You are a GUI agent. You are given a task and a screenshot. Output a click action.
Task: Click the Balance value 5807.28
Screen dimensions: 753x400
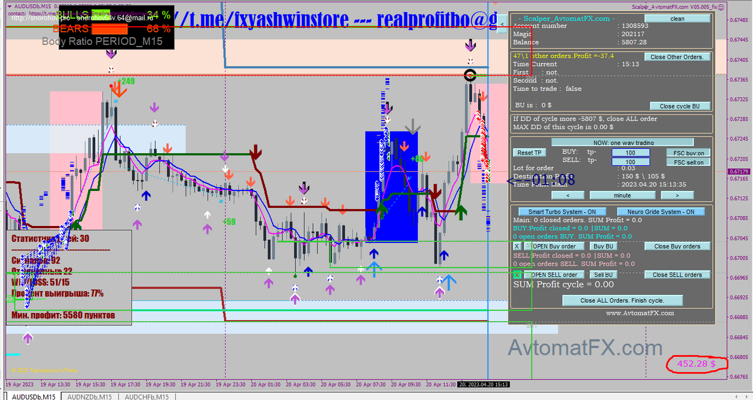click(x=634, y=42)
